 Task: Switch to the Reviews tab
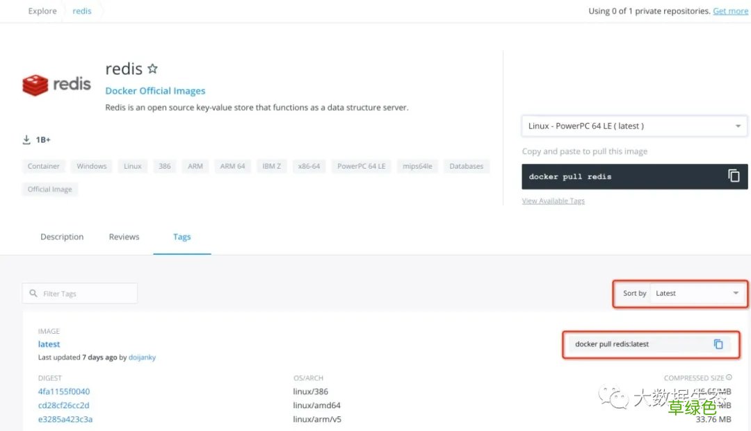(124, 237)
